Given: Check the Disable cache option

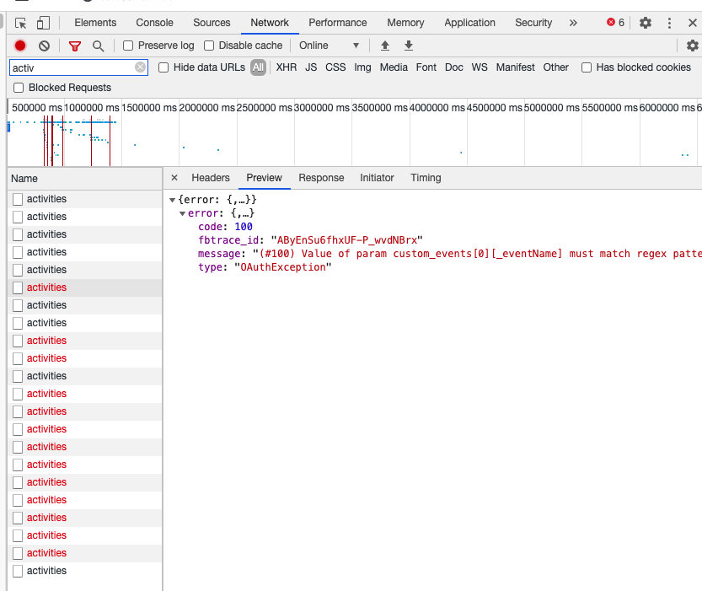Looking at the screenshot, I should (209, 46).
